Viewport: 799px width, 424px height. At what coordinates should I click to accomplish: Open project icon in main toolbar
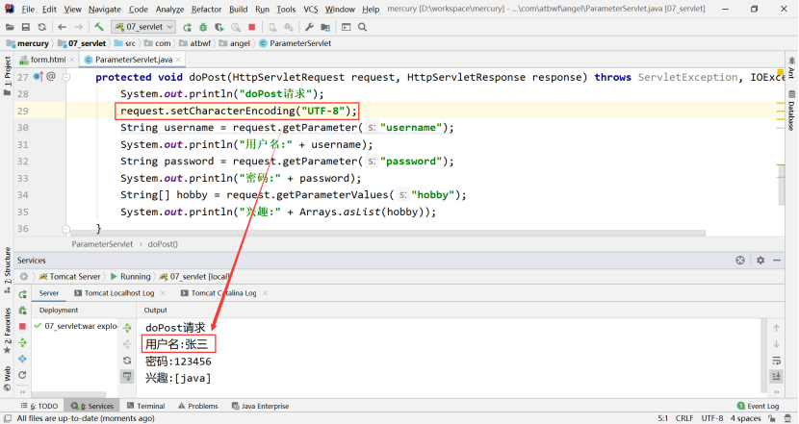(x=10, y=27)
